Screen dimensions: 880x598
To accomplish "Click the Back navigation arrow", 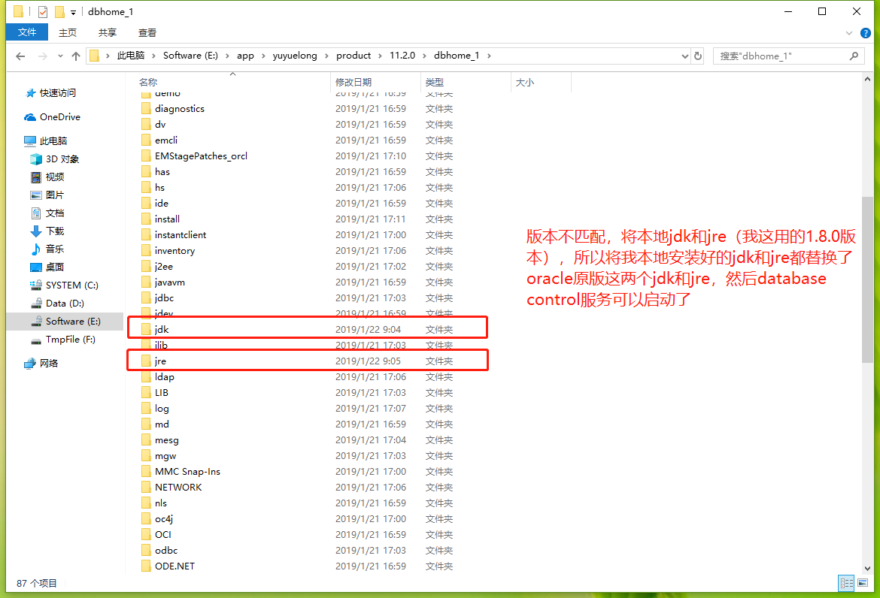I will coord(20,56).
